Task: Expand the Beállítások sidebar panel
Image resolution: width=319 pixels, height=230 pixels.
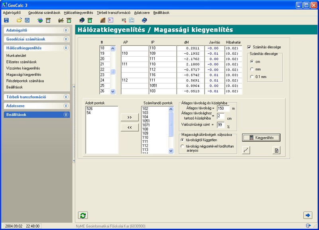Action: coord(66,115)
